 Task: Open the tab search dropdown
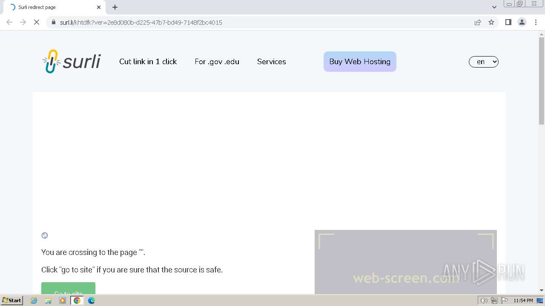(x=494, y=7)
